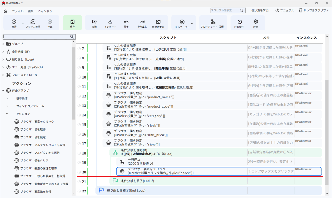Open 設定 settings gear
The width and height of the screenshot is (332, 198).
click(x=256, y=23)
